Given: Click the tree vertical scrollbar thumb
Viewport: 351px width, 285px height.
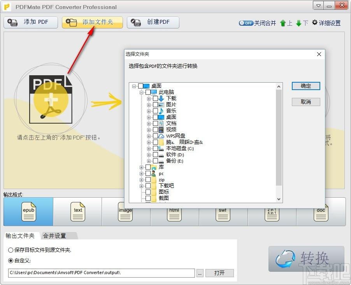Looking at the screenshot, I should point(279,138).
